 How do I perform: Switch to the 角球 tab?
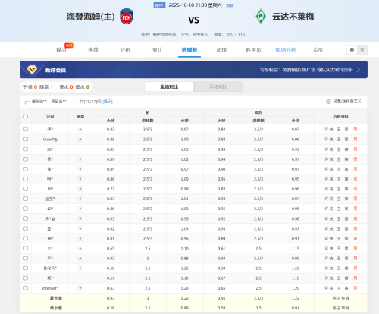pos(221,50)
